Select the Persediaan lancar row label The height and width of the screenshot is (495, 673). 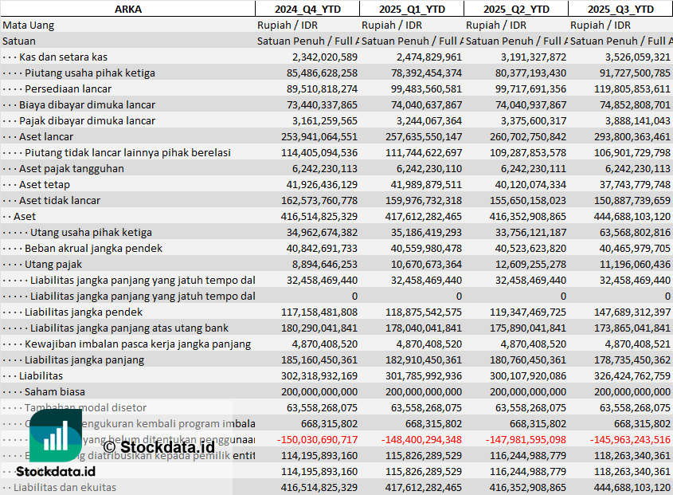coord(66,88)
